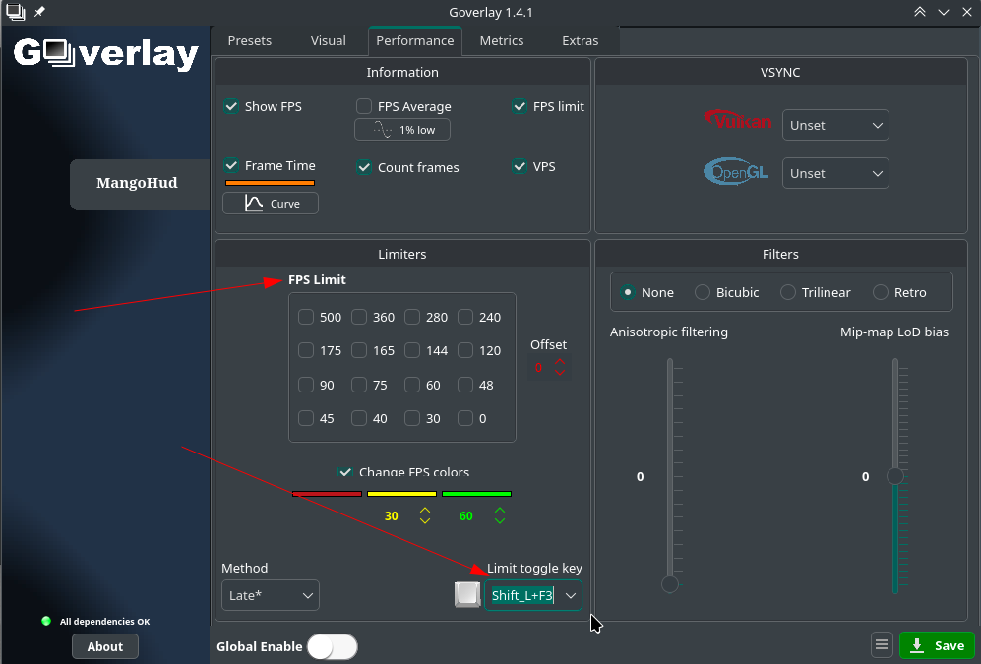Toggle the Change FPS colors checkbox
The height and width of the screenshot is (664, 981).
[345, 473]
